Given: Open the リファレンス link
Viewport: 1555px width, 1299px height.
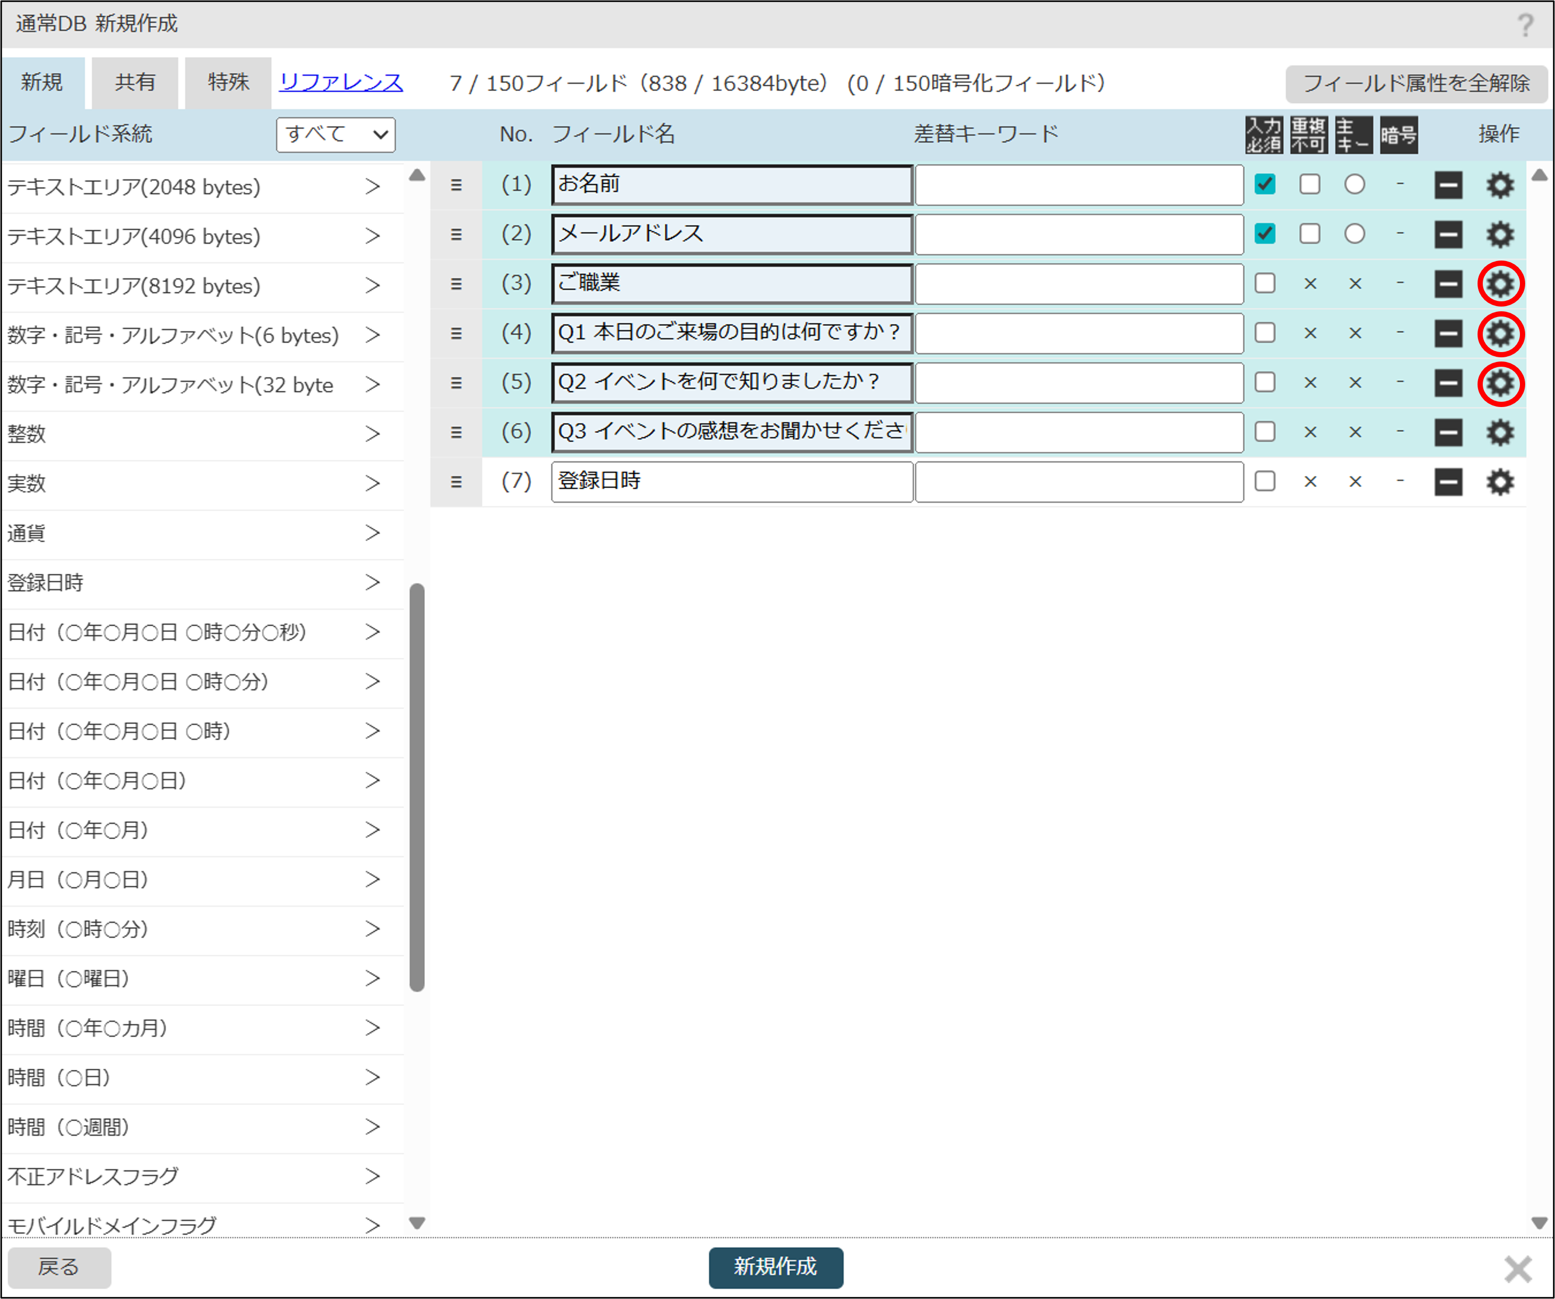Looking at the screenshot, I should point(341,82).
